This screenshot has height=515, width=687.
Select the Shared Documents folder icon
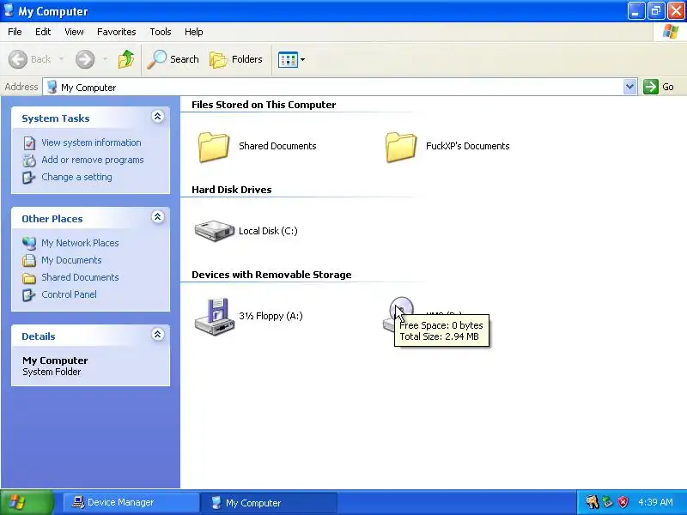[214, 147]
